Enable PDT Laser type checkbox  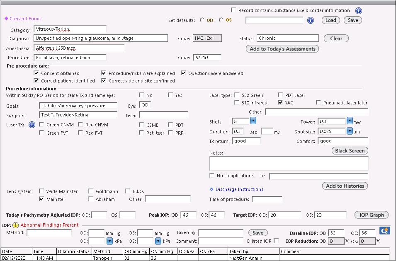[x=280, y=95]
